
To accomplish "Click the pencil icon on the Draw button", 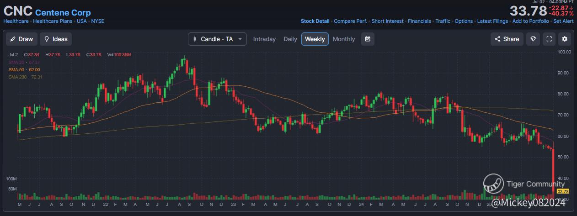I will (x=13, y=39).
